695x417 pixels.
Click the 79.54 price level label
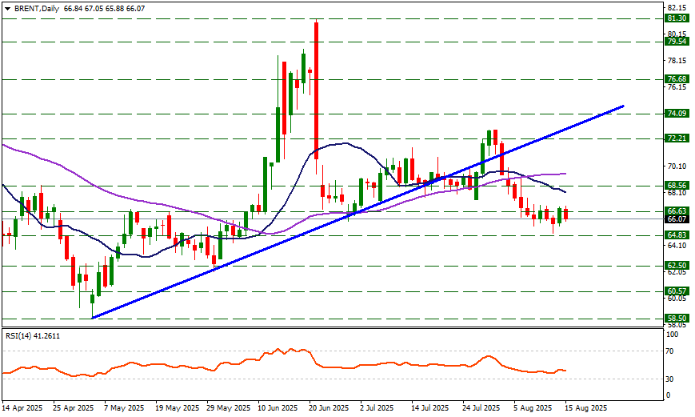click(x=677, y=42)
